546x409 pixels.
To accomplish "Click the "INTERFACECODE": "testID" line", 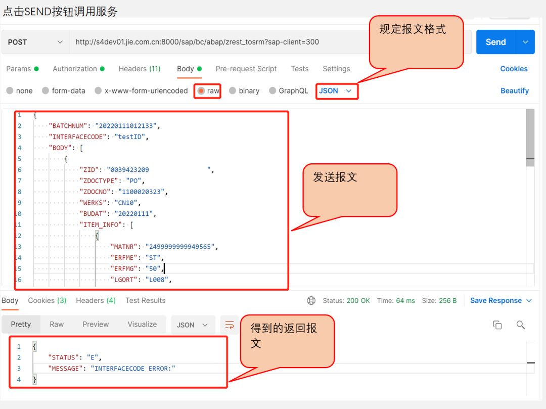I will (x=98, y=137).
